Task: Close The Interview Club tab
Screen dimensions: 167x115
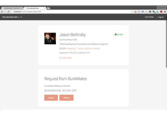Action: [x=45, y=8]
